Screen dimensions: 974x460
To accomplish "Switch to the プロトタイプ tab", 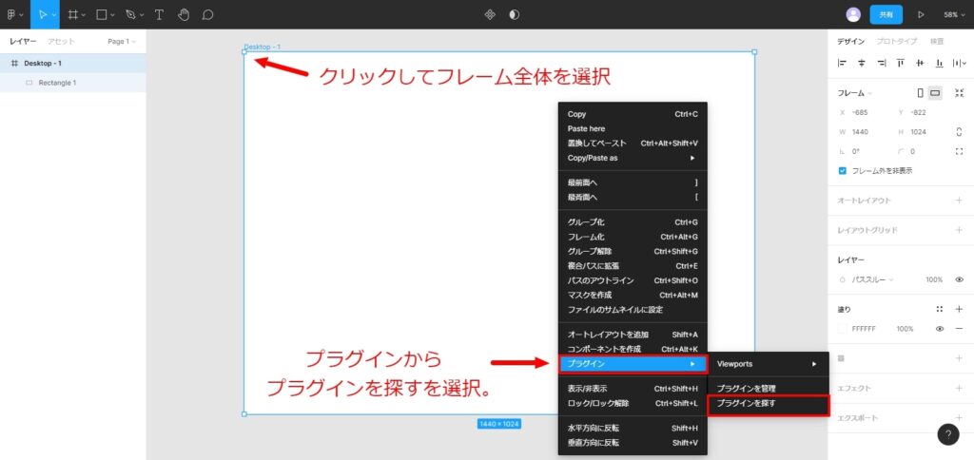I will point(896,42).
